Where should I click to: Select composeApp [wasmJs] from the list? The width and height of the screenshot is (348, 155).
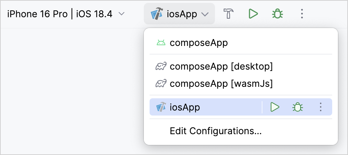221,84
